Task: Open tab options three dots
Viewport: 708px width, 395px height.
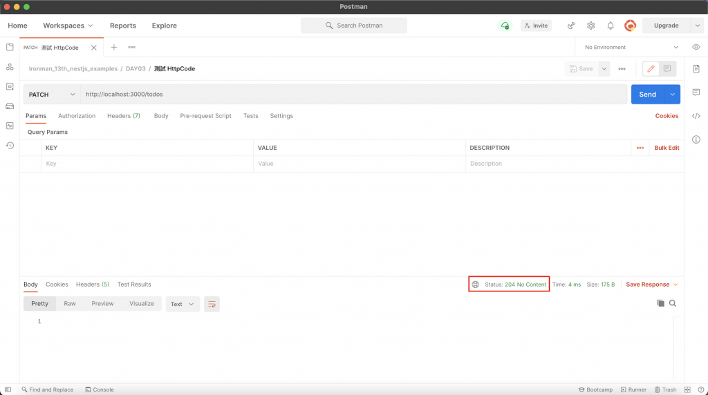Action: pos(131,48)
